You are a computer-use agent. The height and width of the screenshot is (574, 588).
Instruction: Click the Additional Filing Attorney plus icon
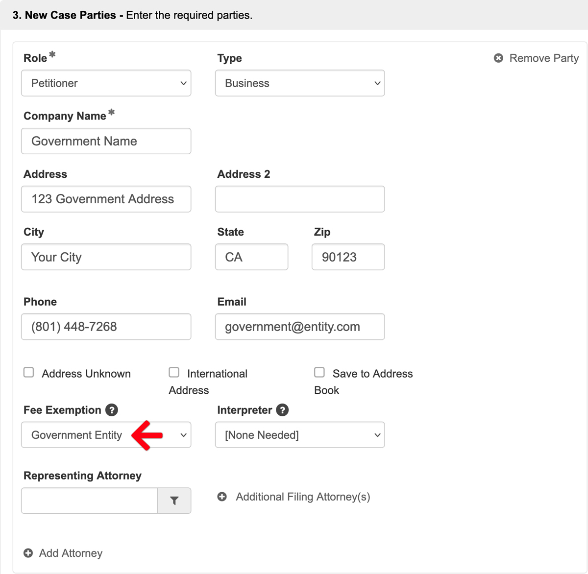pyautogui.click(x=222, y=497)
